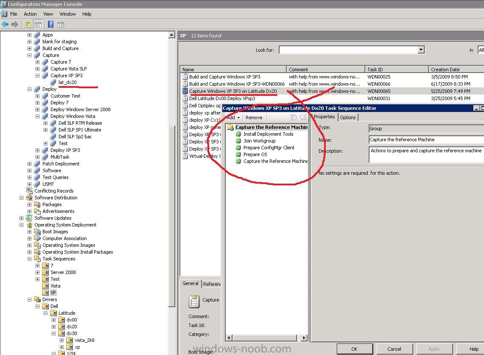Viewport: 484px width, 355px height.
Task: Click the Operating System Images icon
Action: [x=37, y=245]
